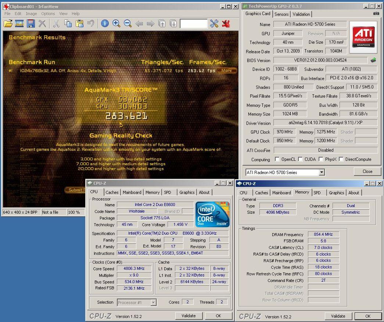Toggle DirectCompute checkbox in GPU-Z

341,159
